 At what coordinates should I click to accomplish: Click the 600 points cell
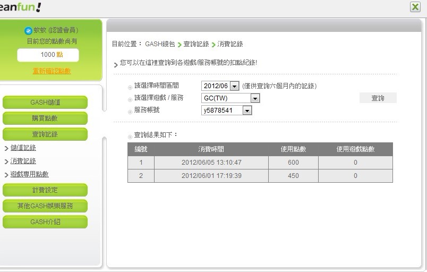293,163
